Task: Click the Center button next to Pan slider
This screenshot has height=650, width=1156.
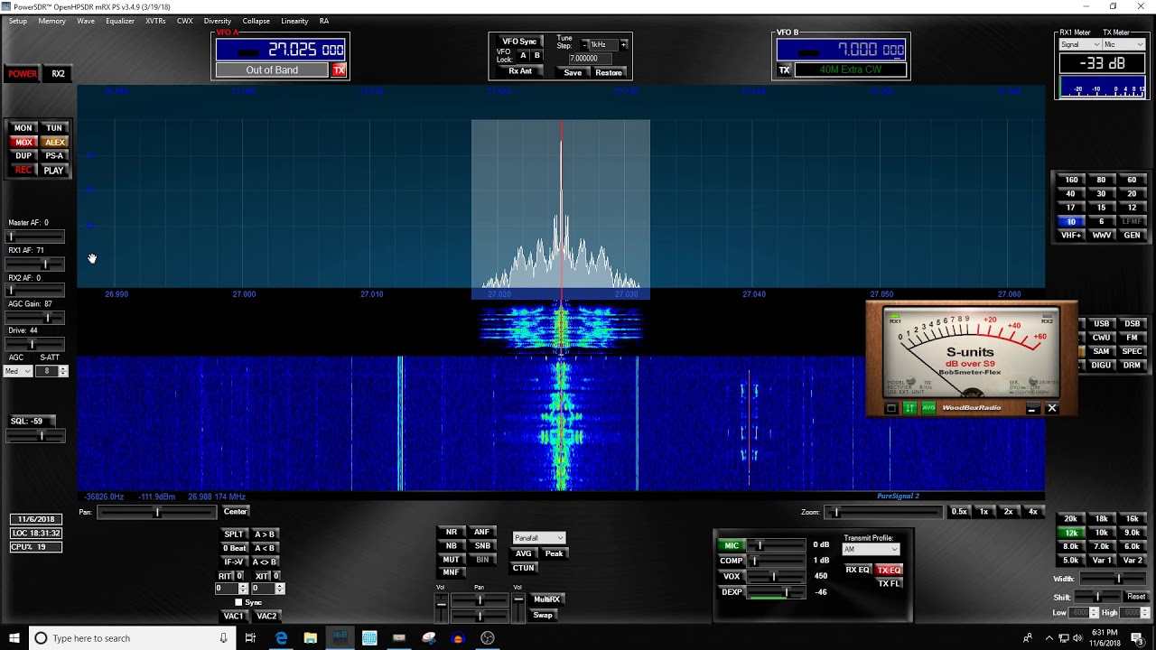Action: (x=235, y=512)
